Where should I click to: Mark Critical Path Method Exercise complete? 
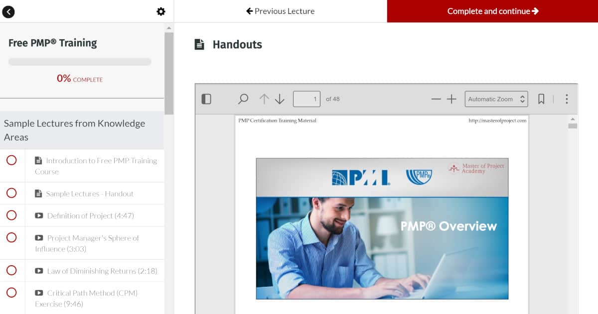pos(11,292)
